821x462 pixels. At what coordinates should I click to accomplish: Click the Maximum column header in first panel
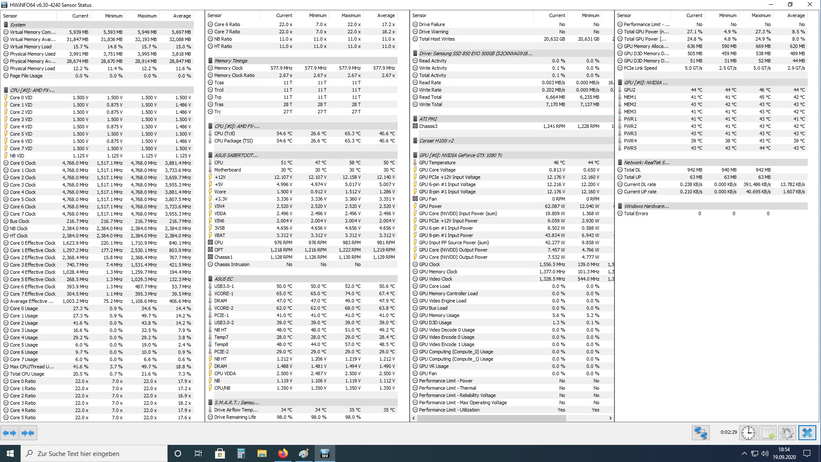point(147,16)
